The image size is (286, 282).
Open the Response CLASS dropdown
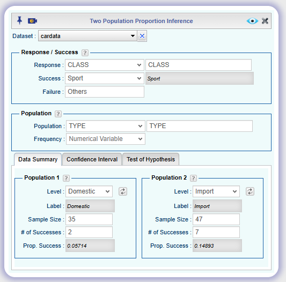pyautogui.click(x=105, y=65)
